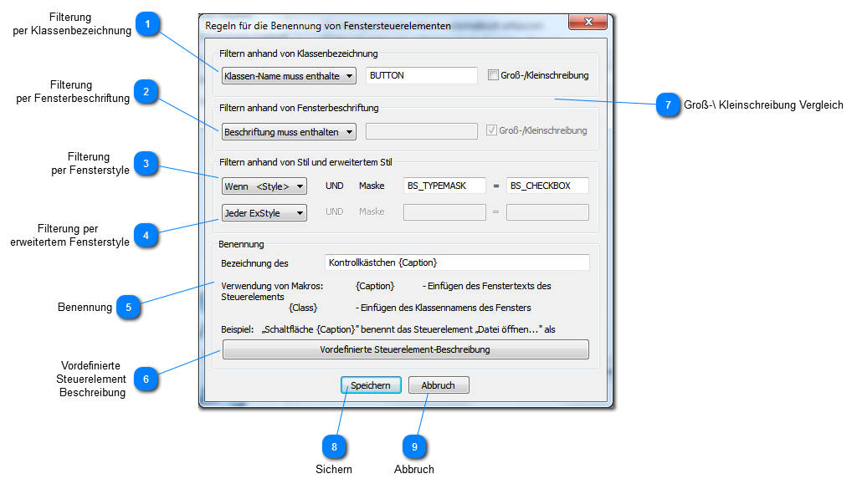Click the Abbruch button
This screenshot has height=489, width=857.
pos(439,385)
